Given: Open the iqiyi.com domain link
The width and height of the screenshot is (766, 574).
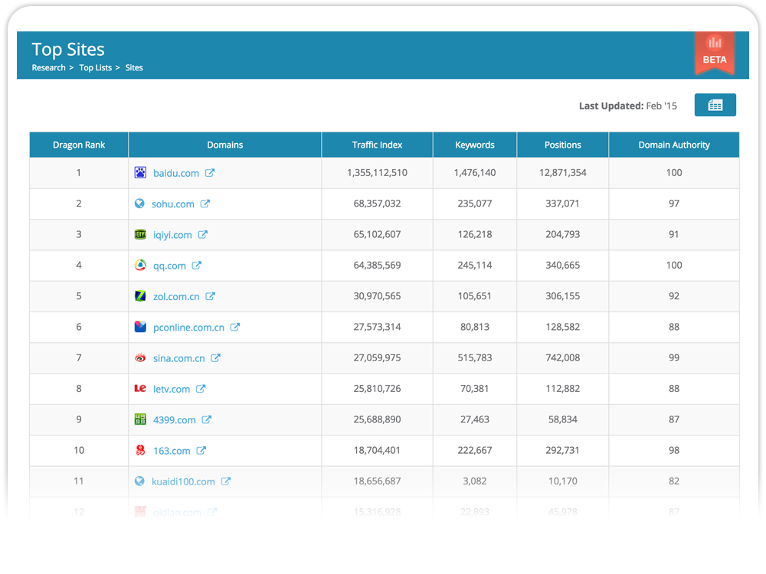Looking at the screenshot, I should [172, 235].
